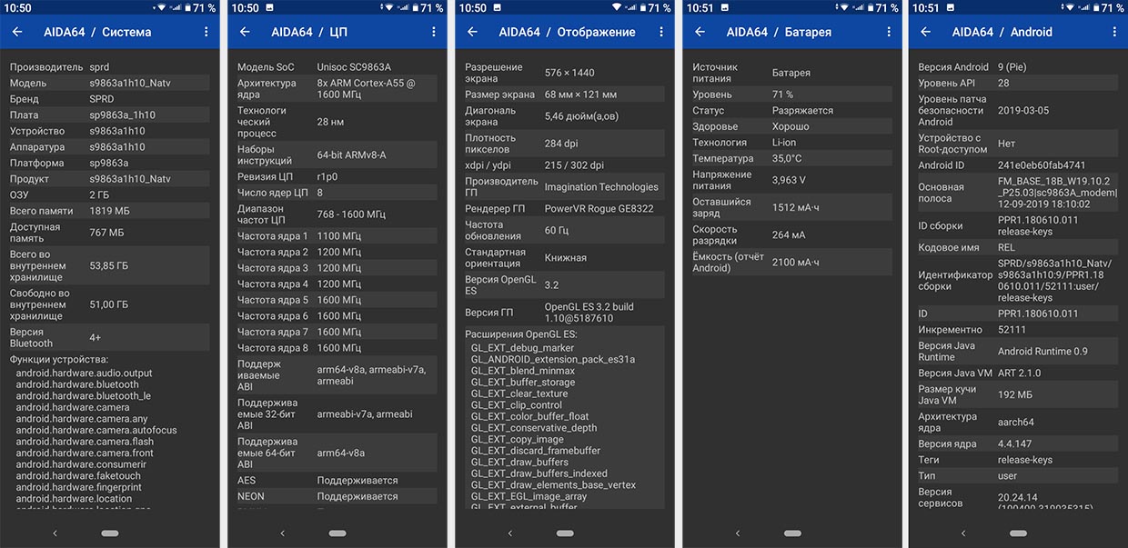The width and height of the screenshot is (1128, 548).
Task: Tap home pill on Батарея screen
Action: click(792, 533)
